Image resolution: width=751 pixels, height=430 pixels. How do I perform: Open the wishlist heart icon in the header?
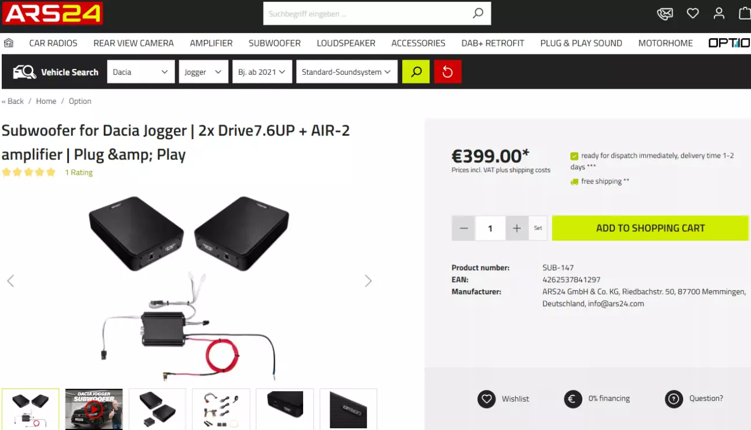tap(692, 13)
